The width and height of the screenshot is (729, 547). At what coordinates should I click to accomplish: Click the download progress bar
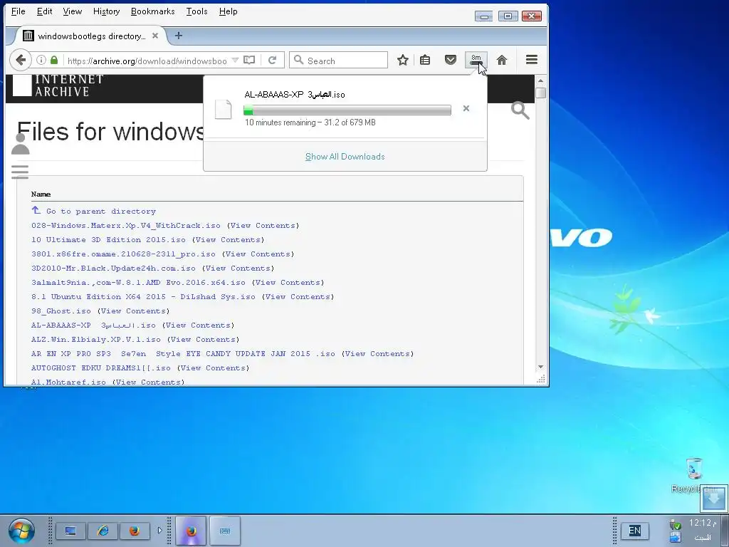(347, 110)
